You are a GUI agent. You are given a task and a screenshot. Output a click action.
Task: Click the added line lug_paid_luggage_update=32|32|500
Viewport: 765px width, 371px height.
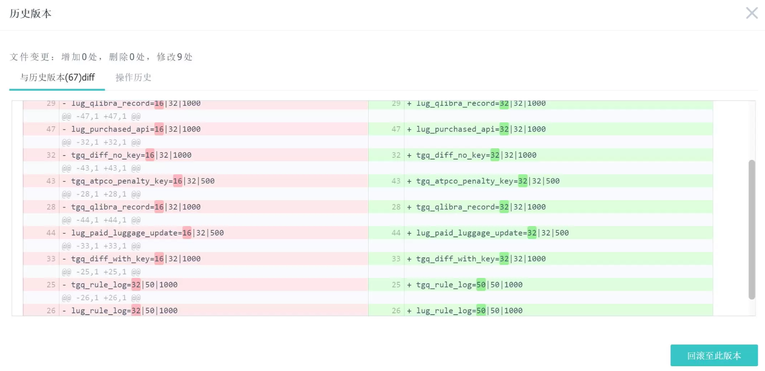tap(541, 232)
